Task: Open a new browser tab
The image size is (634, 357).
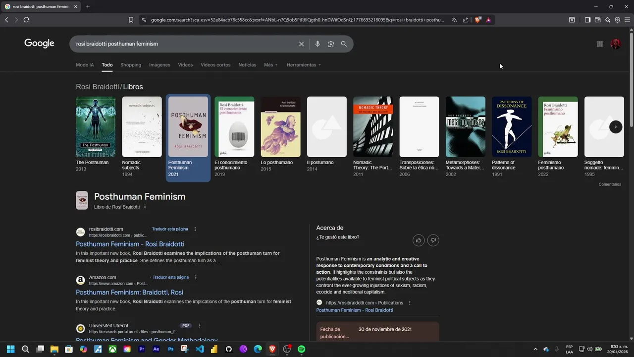Action: tap(88, 6)
